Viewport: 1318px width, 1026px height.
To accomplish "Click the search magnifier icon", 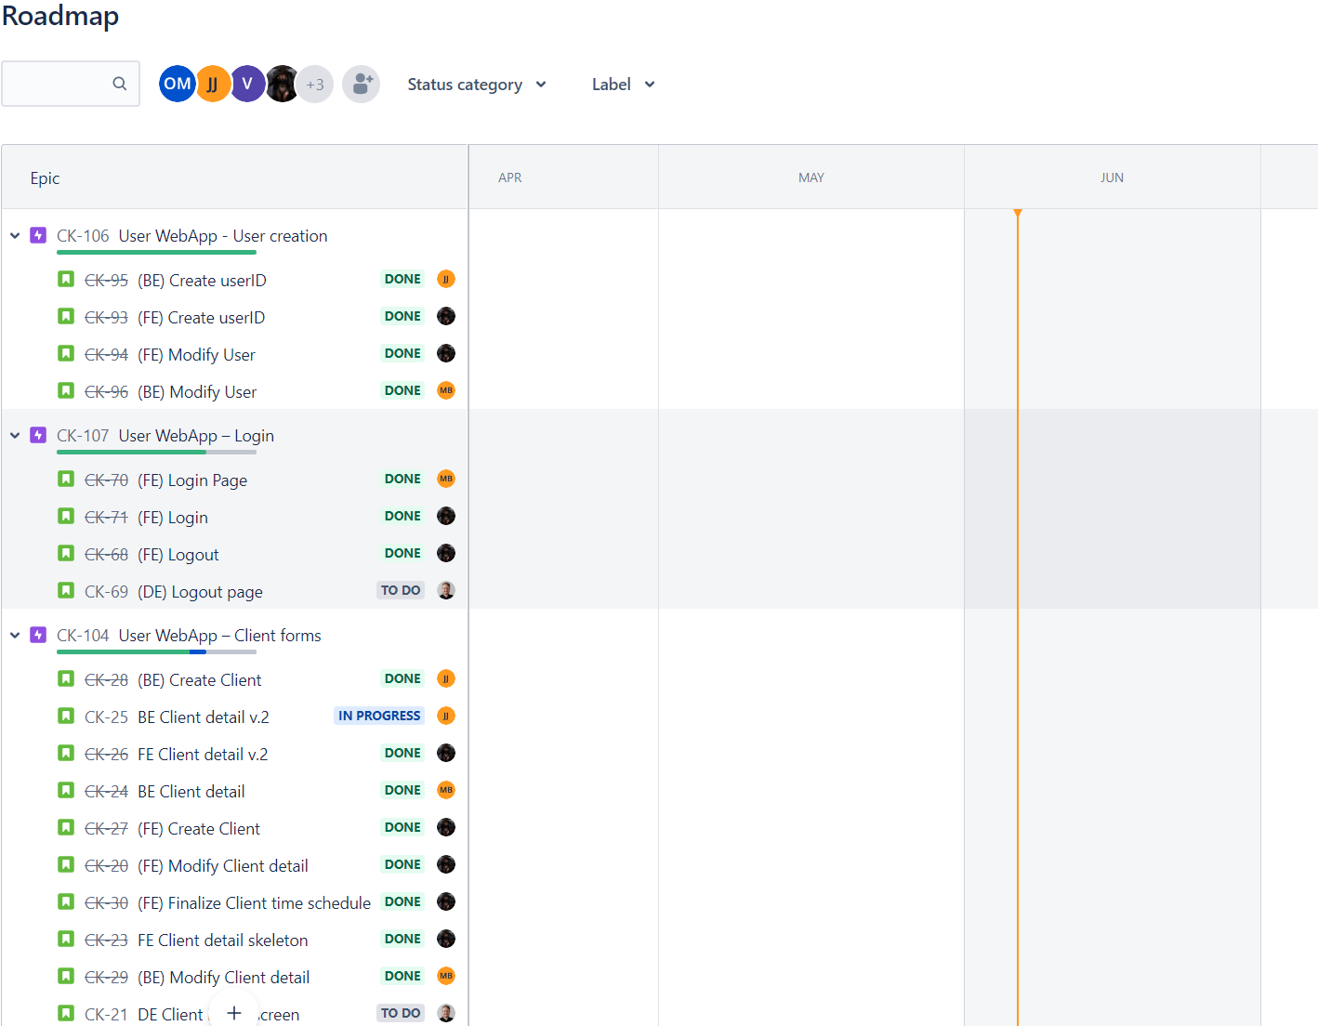I will click(x=119, y=84).
